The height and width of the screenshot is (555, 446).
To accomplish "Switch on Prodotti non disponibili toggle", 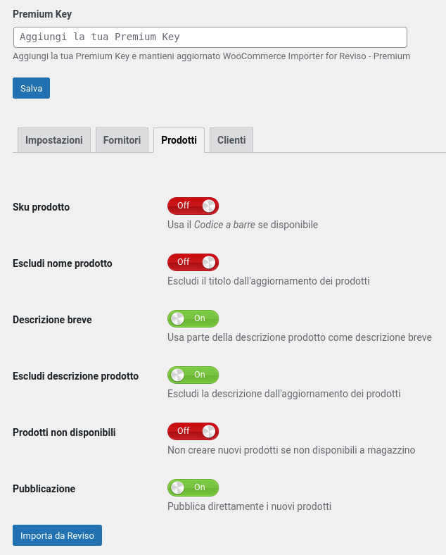I will (193, 431).
